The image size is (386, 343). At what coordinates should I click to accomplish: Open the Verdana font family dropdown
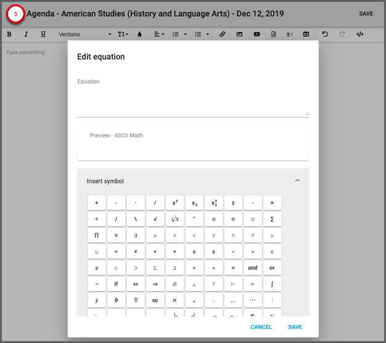84,34
